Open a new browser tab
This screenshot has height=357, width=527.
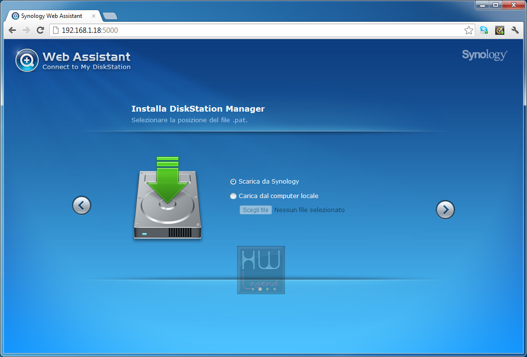[110, 16]
